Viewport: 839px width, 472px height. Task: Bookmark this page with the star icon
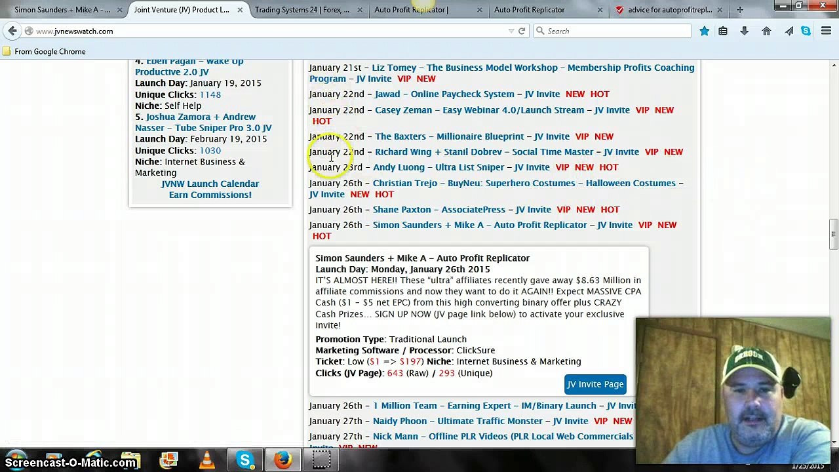[704, 31]
